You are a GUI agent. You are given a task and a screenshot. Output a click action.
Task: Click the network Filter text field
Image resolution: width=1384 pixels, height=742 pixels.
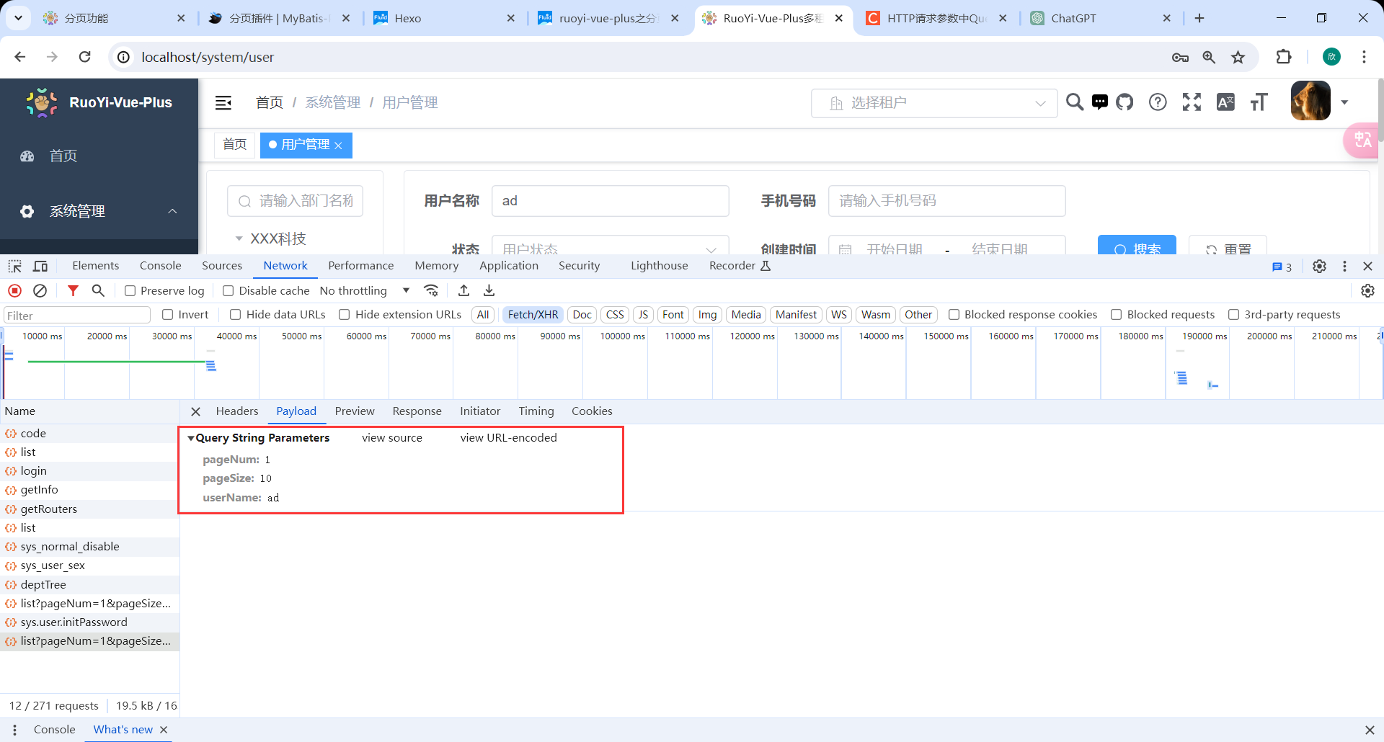tap(77, 316)
